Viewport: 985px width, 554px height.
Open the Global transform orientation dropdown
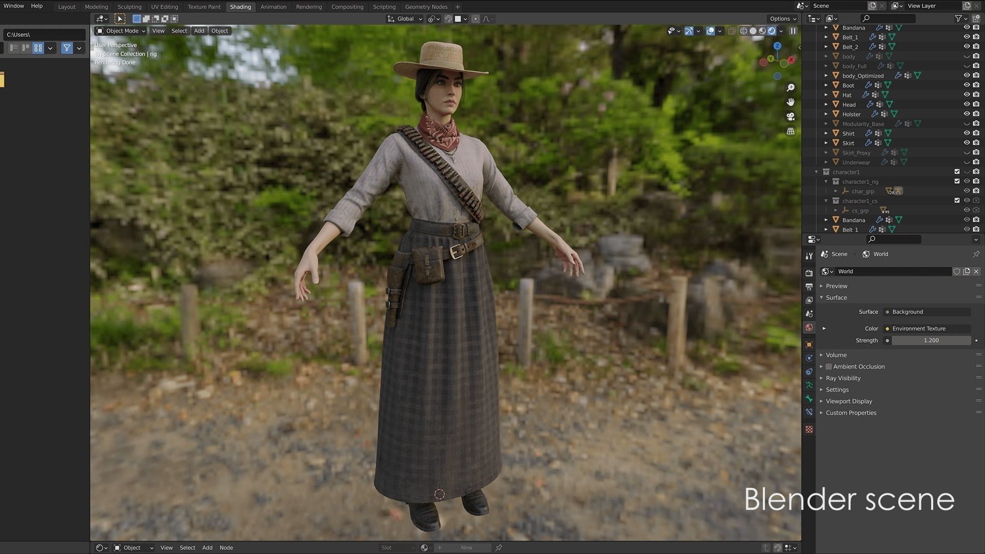click(x=405, y=18)
